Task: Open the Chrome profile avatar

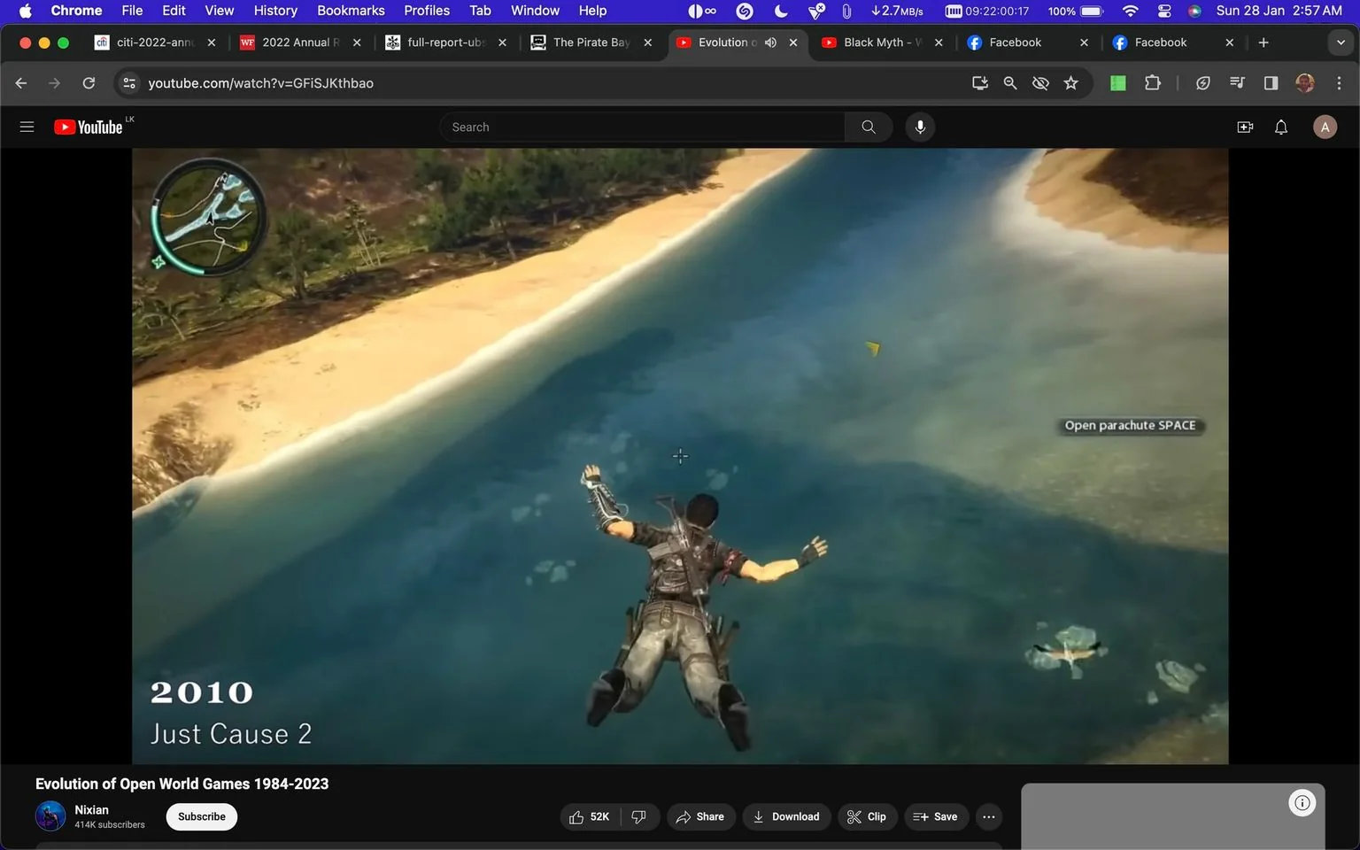Action: (1305, 82)
